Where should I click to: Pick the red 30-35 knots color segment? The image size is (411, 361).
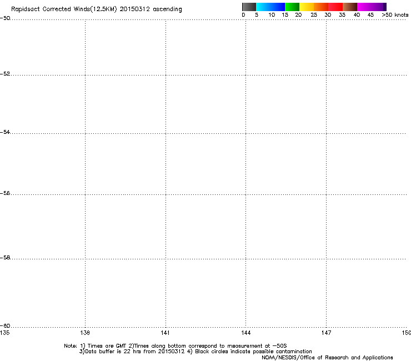tap(335, 7)
